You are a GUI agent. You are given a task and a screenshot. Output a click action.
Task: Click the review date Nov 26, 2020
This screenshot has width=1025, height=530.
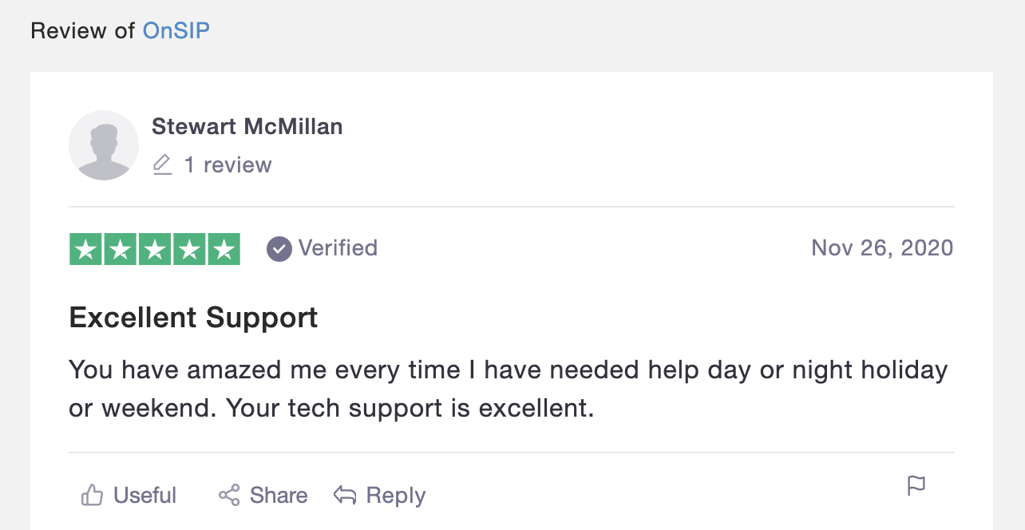pos(882,248)
